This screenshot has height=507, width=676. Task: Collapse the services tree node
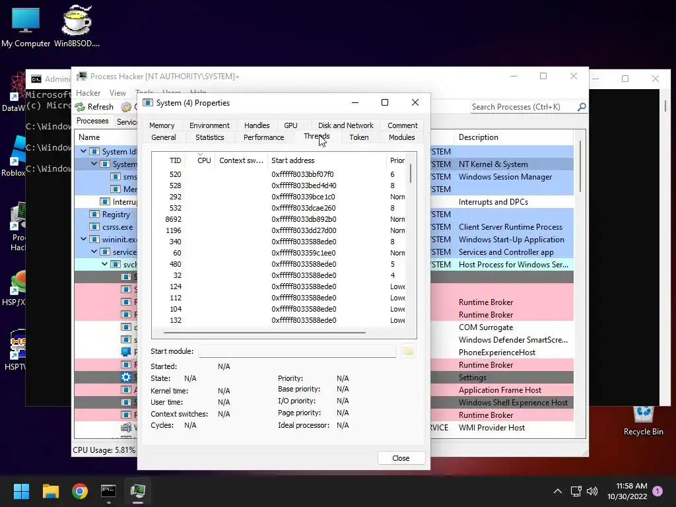click(x=94, y=252)
